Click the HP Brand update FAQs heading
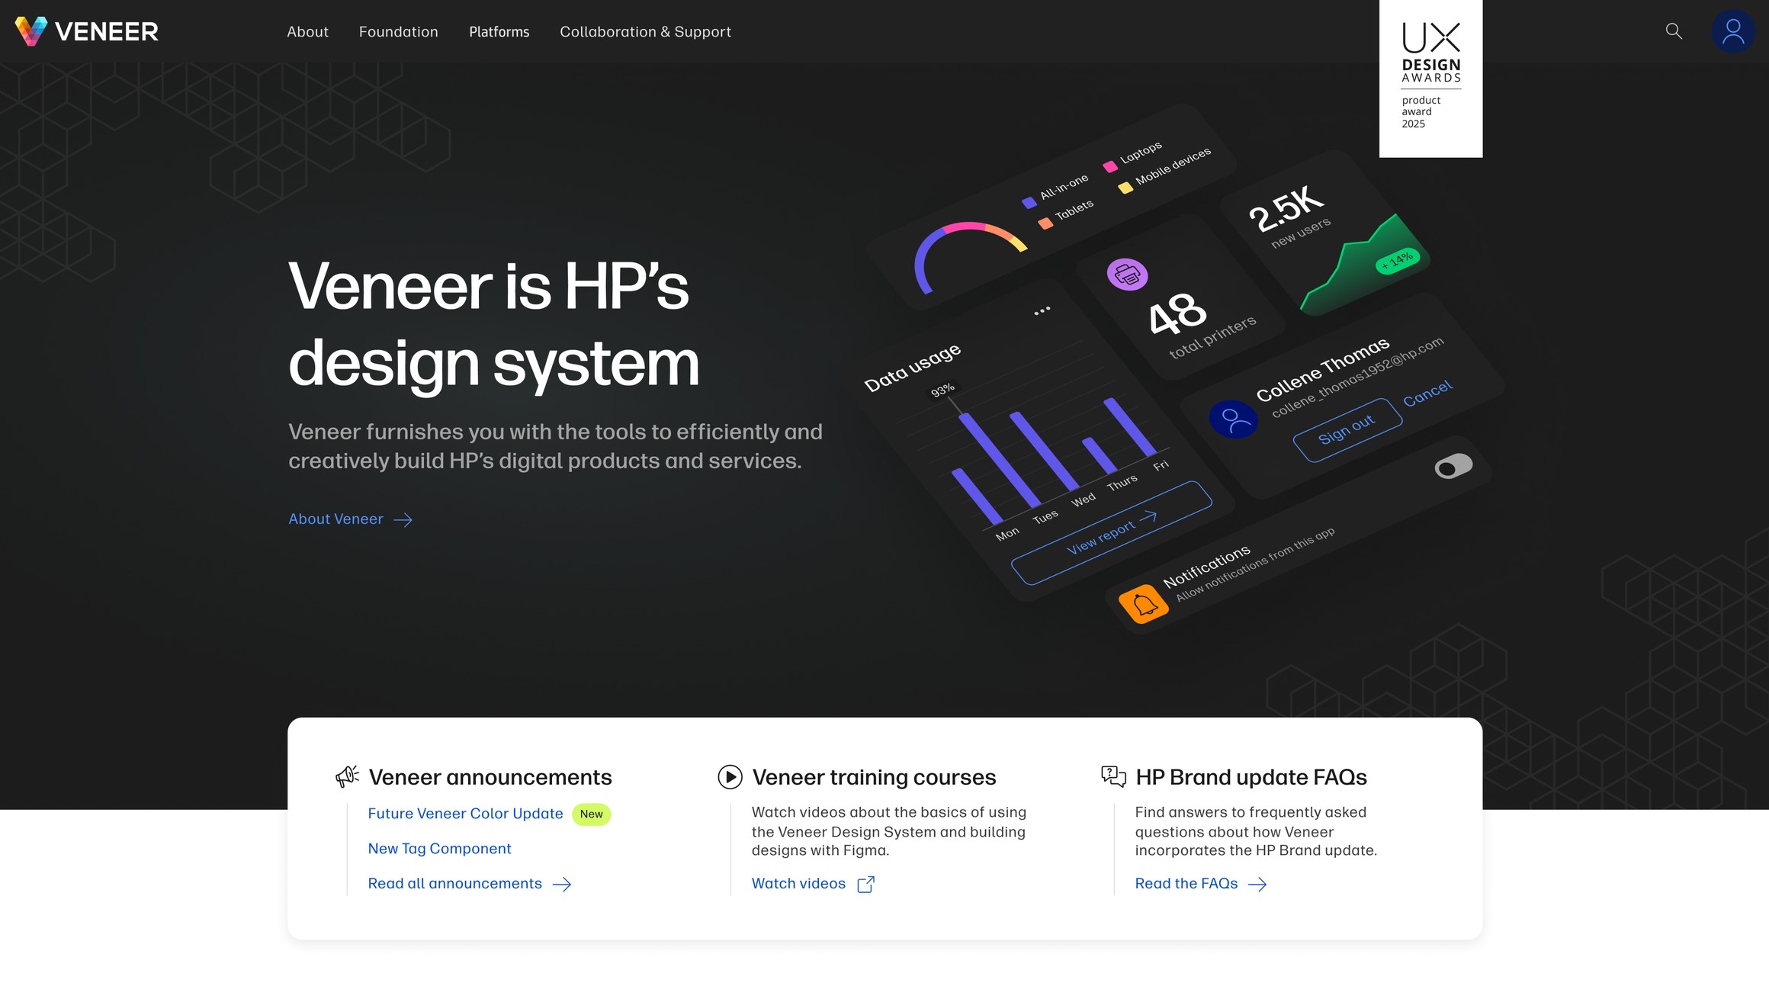Image resolution: width=1769 pixels, height=996 pixels. tap(1251, 777)
